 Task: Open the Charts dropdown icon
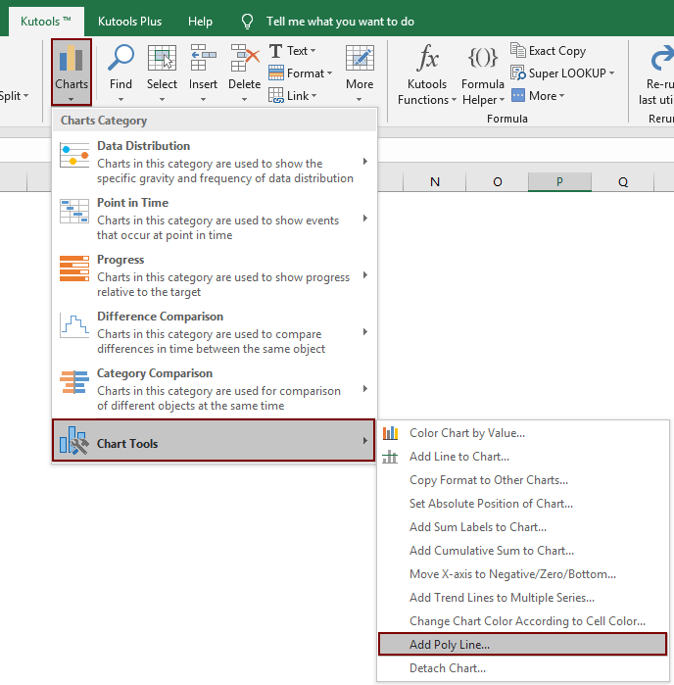pos(72,59)
